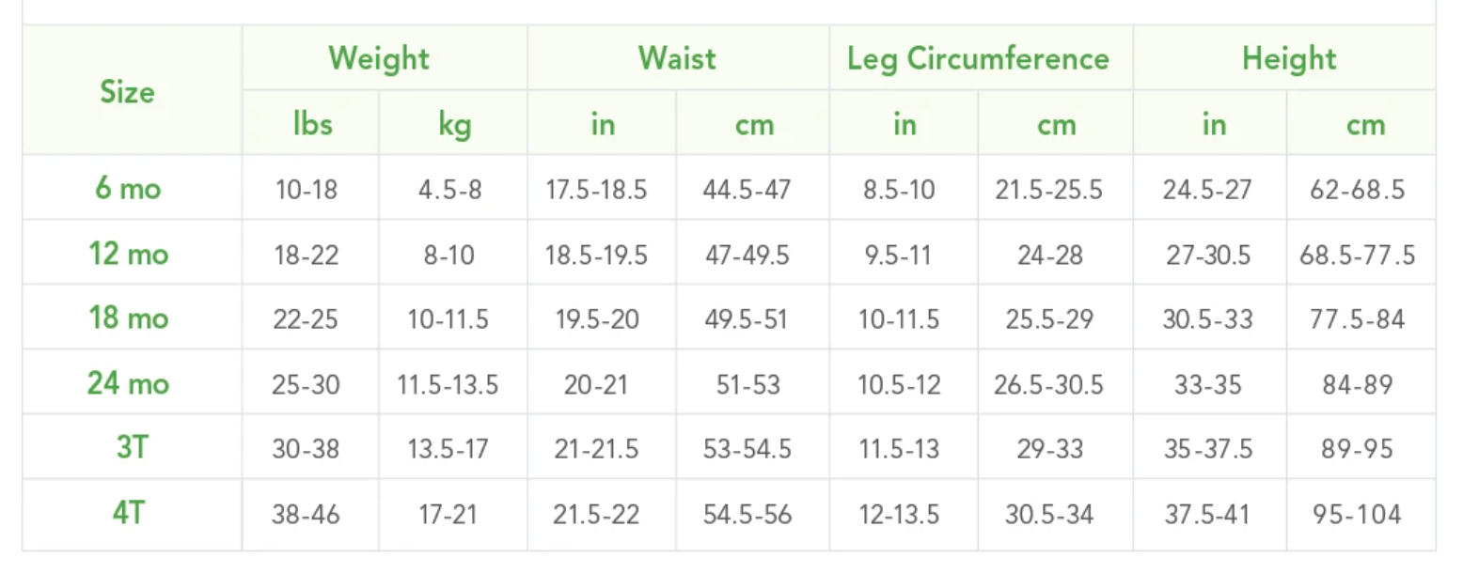This screenshot has width=1463, height=573.
Task: Select the 24 mo leg cell 26.5-30.5
Action: pos(1049,384)
